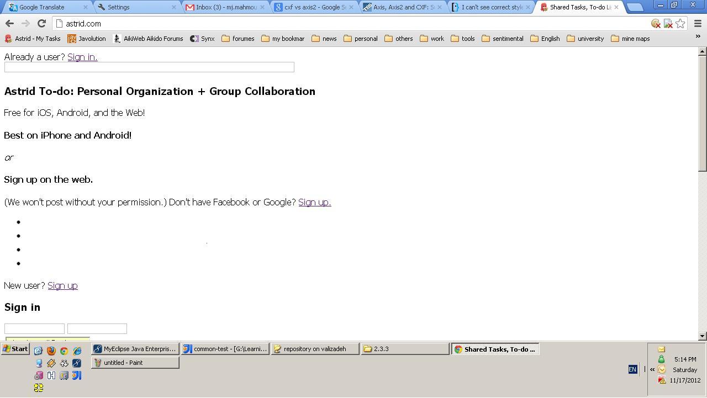Launch Internet Explorer from quick launch
The width and height of the screenshot is (707, 398).
[77, 351]
